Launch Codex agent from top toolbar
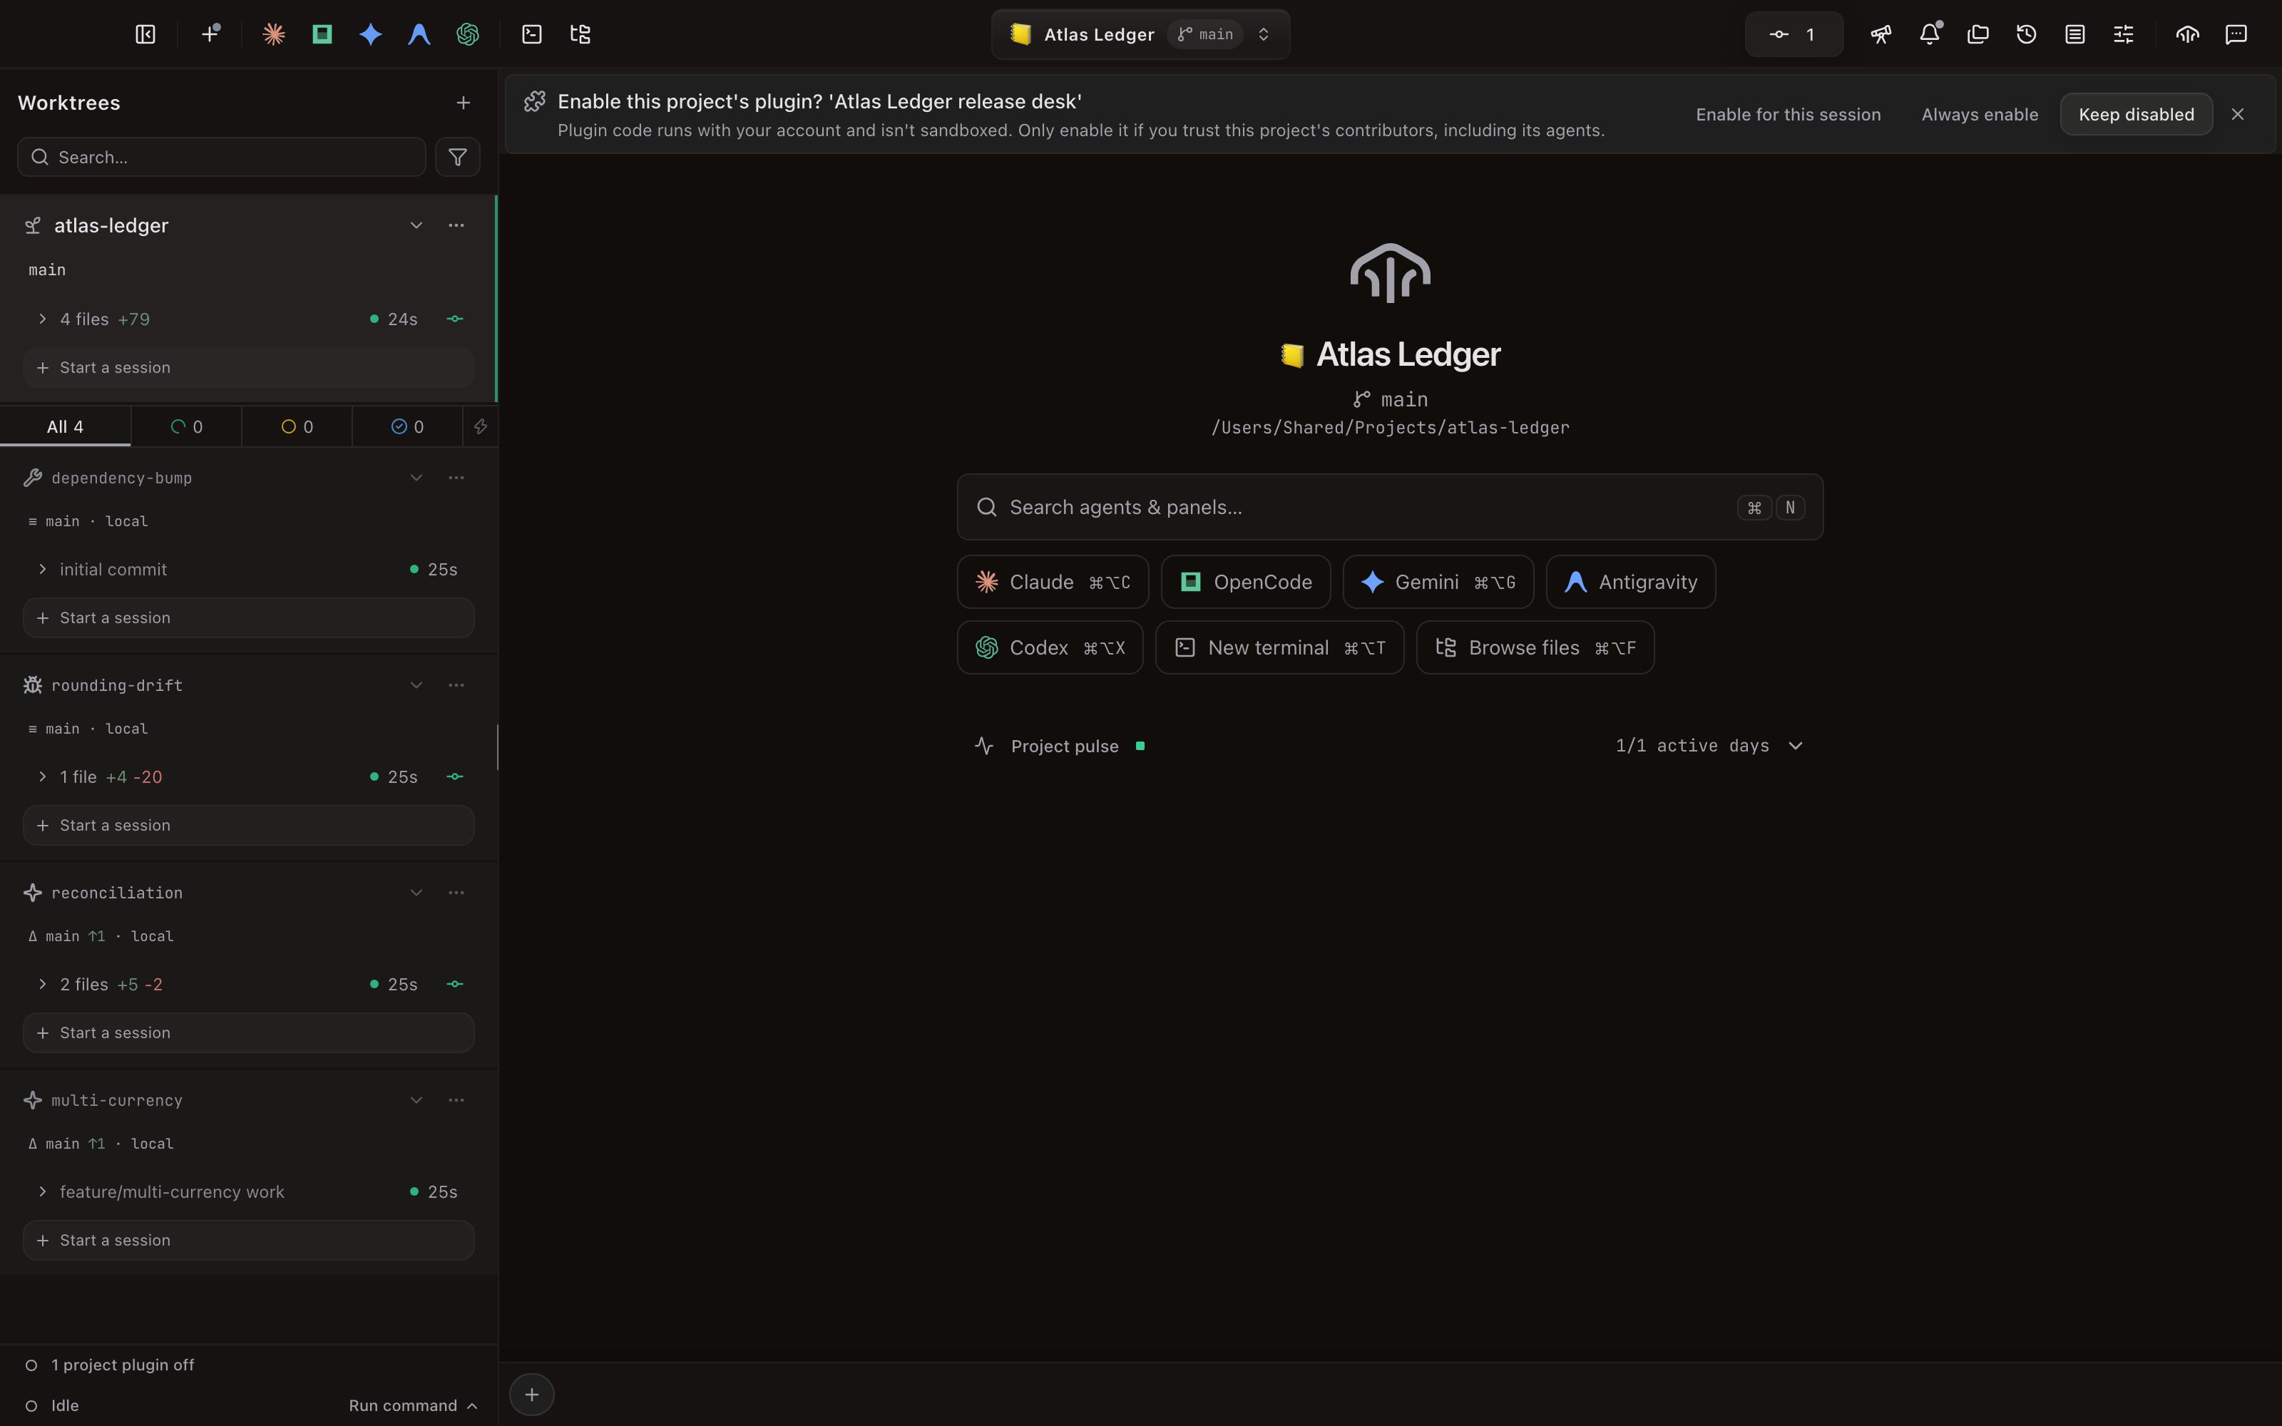Image resolution: width=2282 pixels, height=1426 pixels. coord(468,35)
